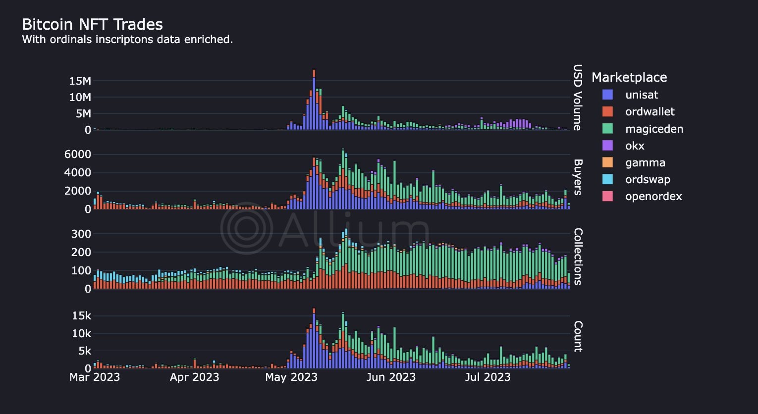Click the Bitcoin NFT Trades chart title
The width and height of the screenshot is (758, 414).
pyautogui.click(x=93, y=24)
